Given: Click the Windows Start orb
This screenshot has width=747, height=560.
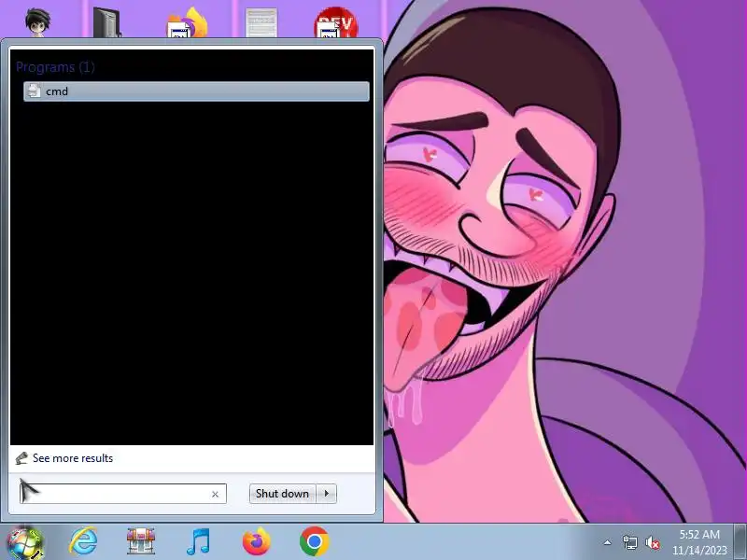Looking at the screenshot, I should click(24, 543).
